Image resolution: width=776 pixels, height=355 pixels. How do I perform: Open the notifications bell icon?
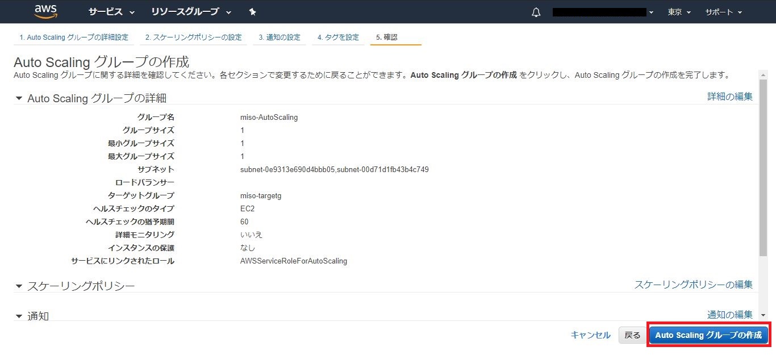click(x=536, y=12)
